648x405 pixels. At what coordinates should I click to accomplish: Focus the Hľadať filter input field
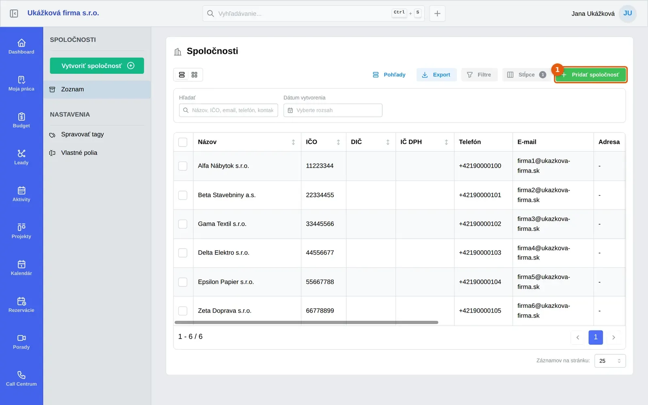pyautogui.click(x=228, y=110)
